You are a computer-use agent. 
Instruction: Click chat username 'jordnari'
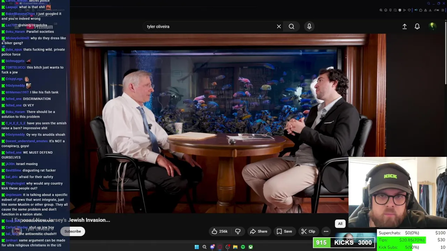coord(12,240)
